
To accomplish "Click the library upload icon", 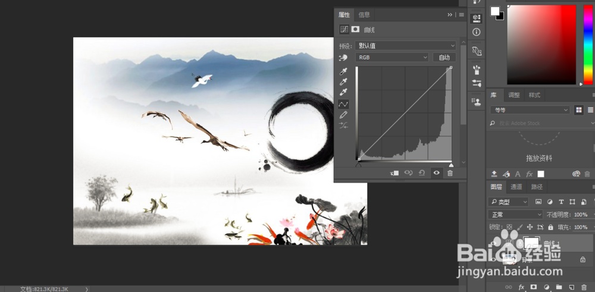I will [494, 174].
